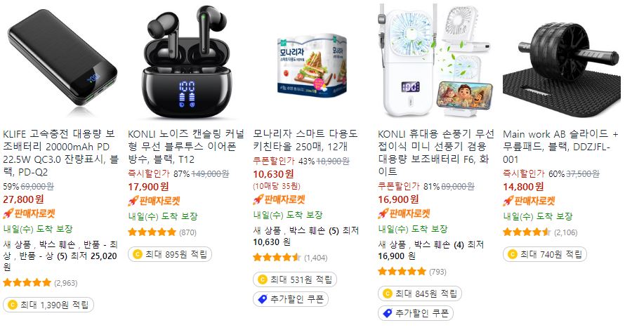This screenshot has width=625, height=330.
Task: Click the coin icon beside 최대 1,390원 적립
Action: [13, 305]
